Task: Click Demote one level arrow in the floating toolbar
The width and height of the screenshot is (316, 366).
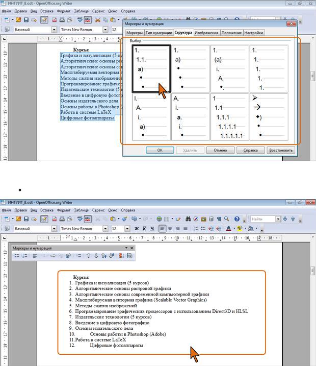Action: pyautogui.click(x=53, y=256)
